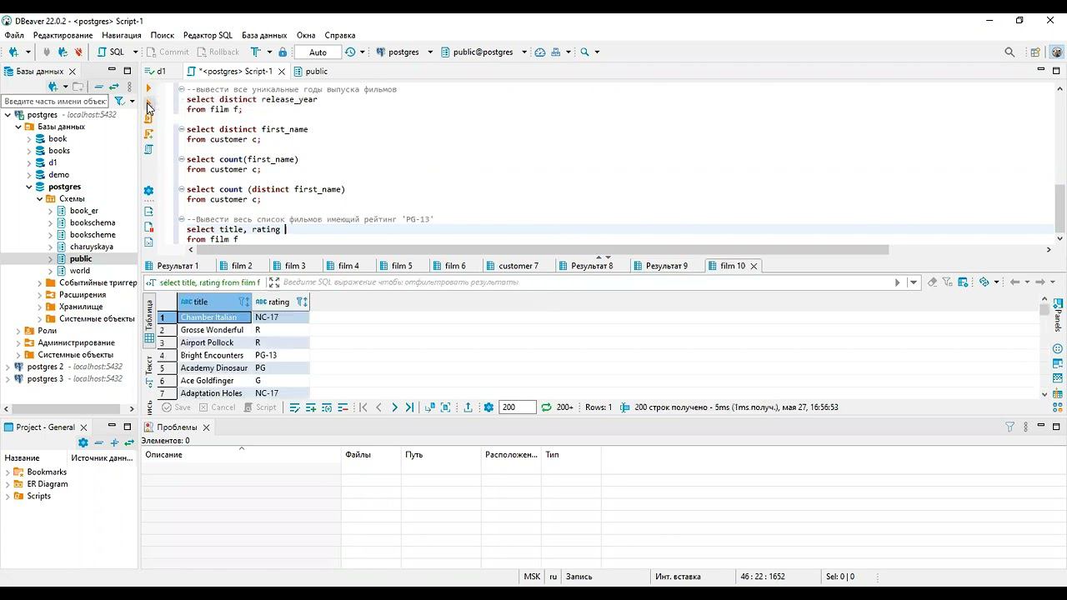The width and height of the screenshot is (1067, 600).
Task: Toggle the Panels sidebar on the right
Action: (1058, 315)
